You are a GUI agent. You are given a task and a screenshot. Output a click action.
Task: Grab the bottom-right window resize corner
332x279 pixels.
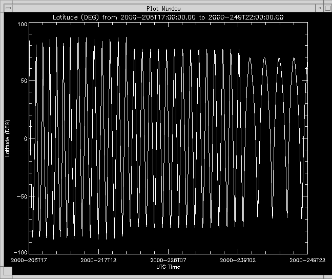(x=328, y=275)
